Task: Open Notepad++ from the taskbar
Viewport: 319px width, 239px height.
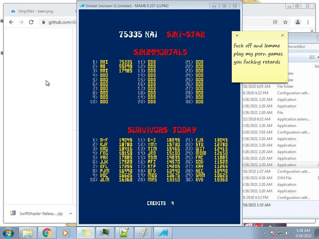Action: click(x=124, y=233)
